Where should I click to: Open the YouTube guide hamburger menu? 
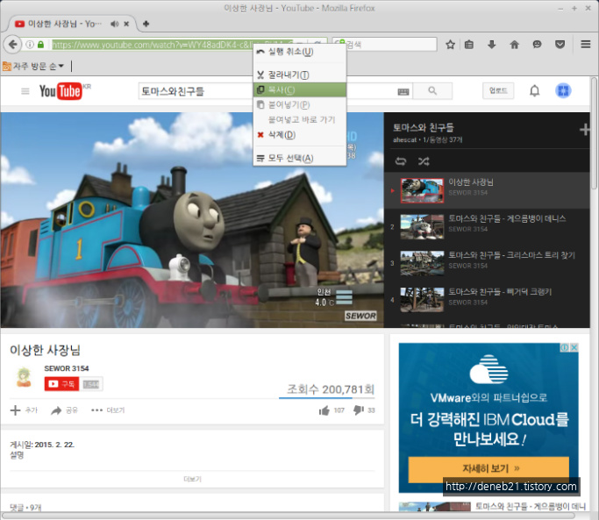pyautogui.click(x=25, y=91)
